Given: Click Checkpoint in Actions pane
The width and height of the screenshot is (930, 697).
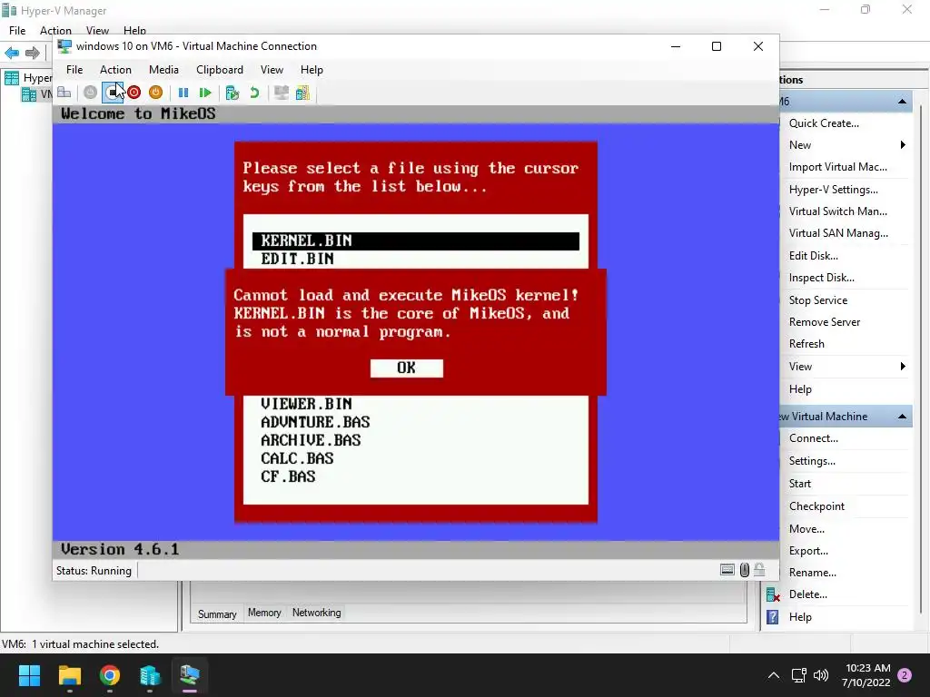Looking at the screenshot, I should tap(816, 506).
